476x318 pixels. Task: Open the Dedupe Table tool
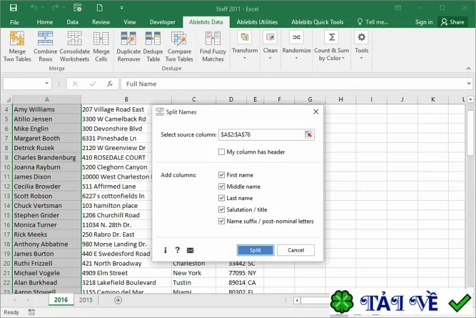coord(153,46)
